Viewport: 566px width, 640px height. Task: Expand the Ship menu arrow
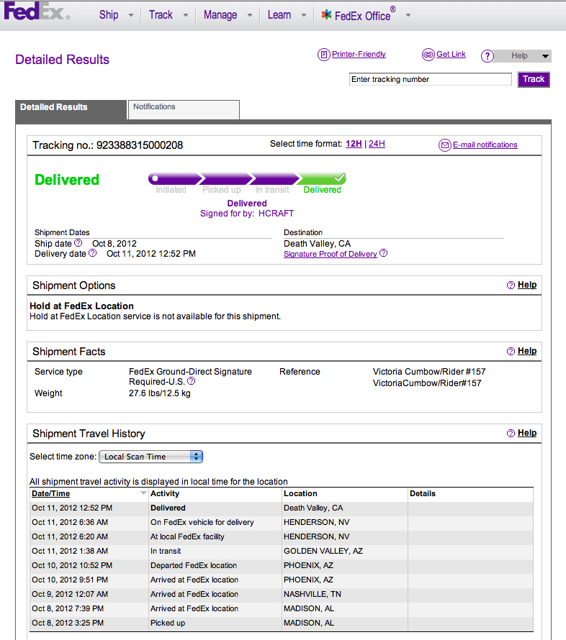click(130, 15)
